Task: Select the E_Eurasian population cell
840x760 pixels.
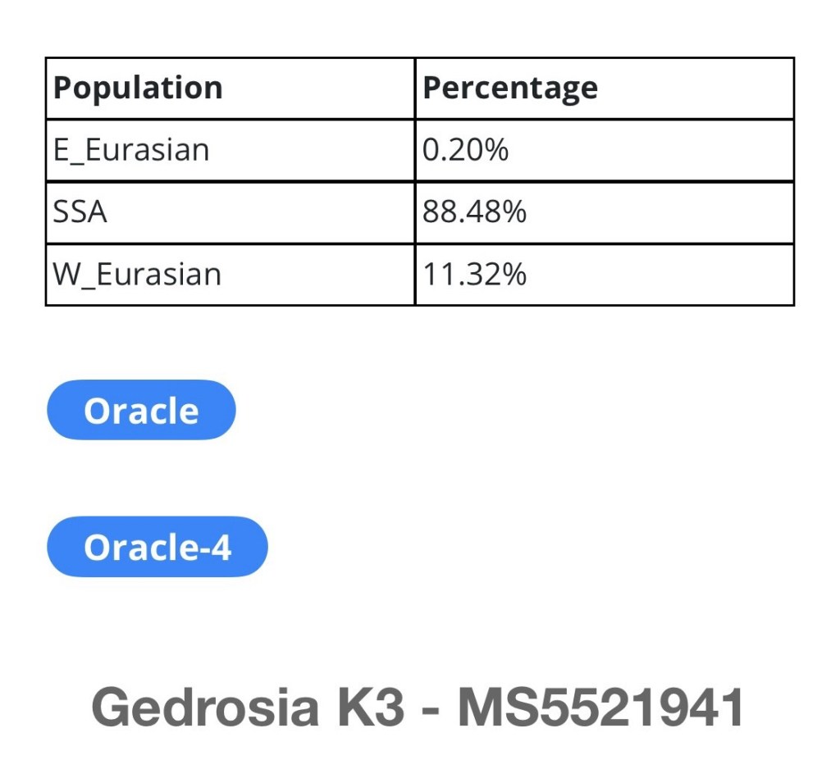Action: click(x=131, y=150)
